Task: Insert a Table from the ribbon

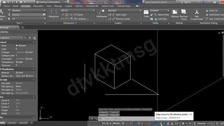Action: tap(146, 13)
